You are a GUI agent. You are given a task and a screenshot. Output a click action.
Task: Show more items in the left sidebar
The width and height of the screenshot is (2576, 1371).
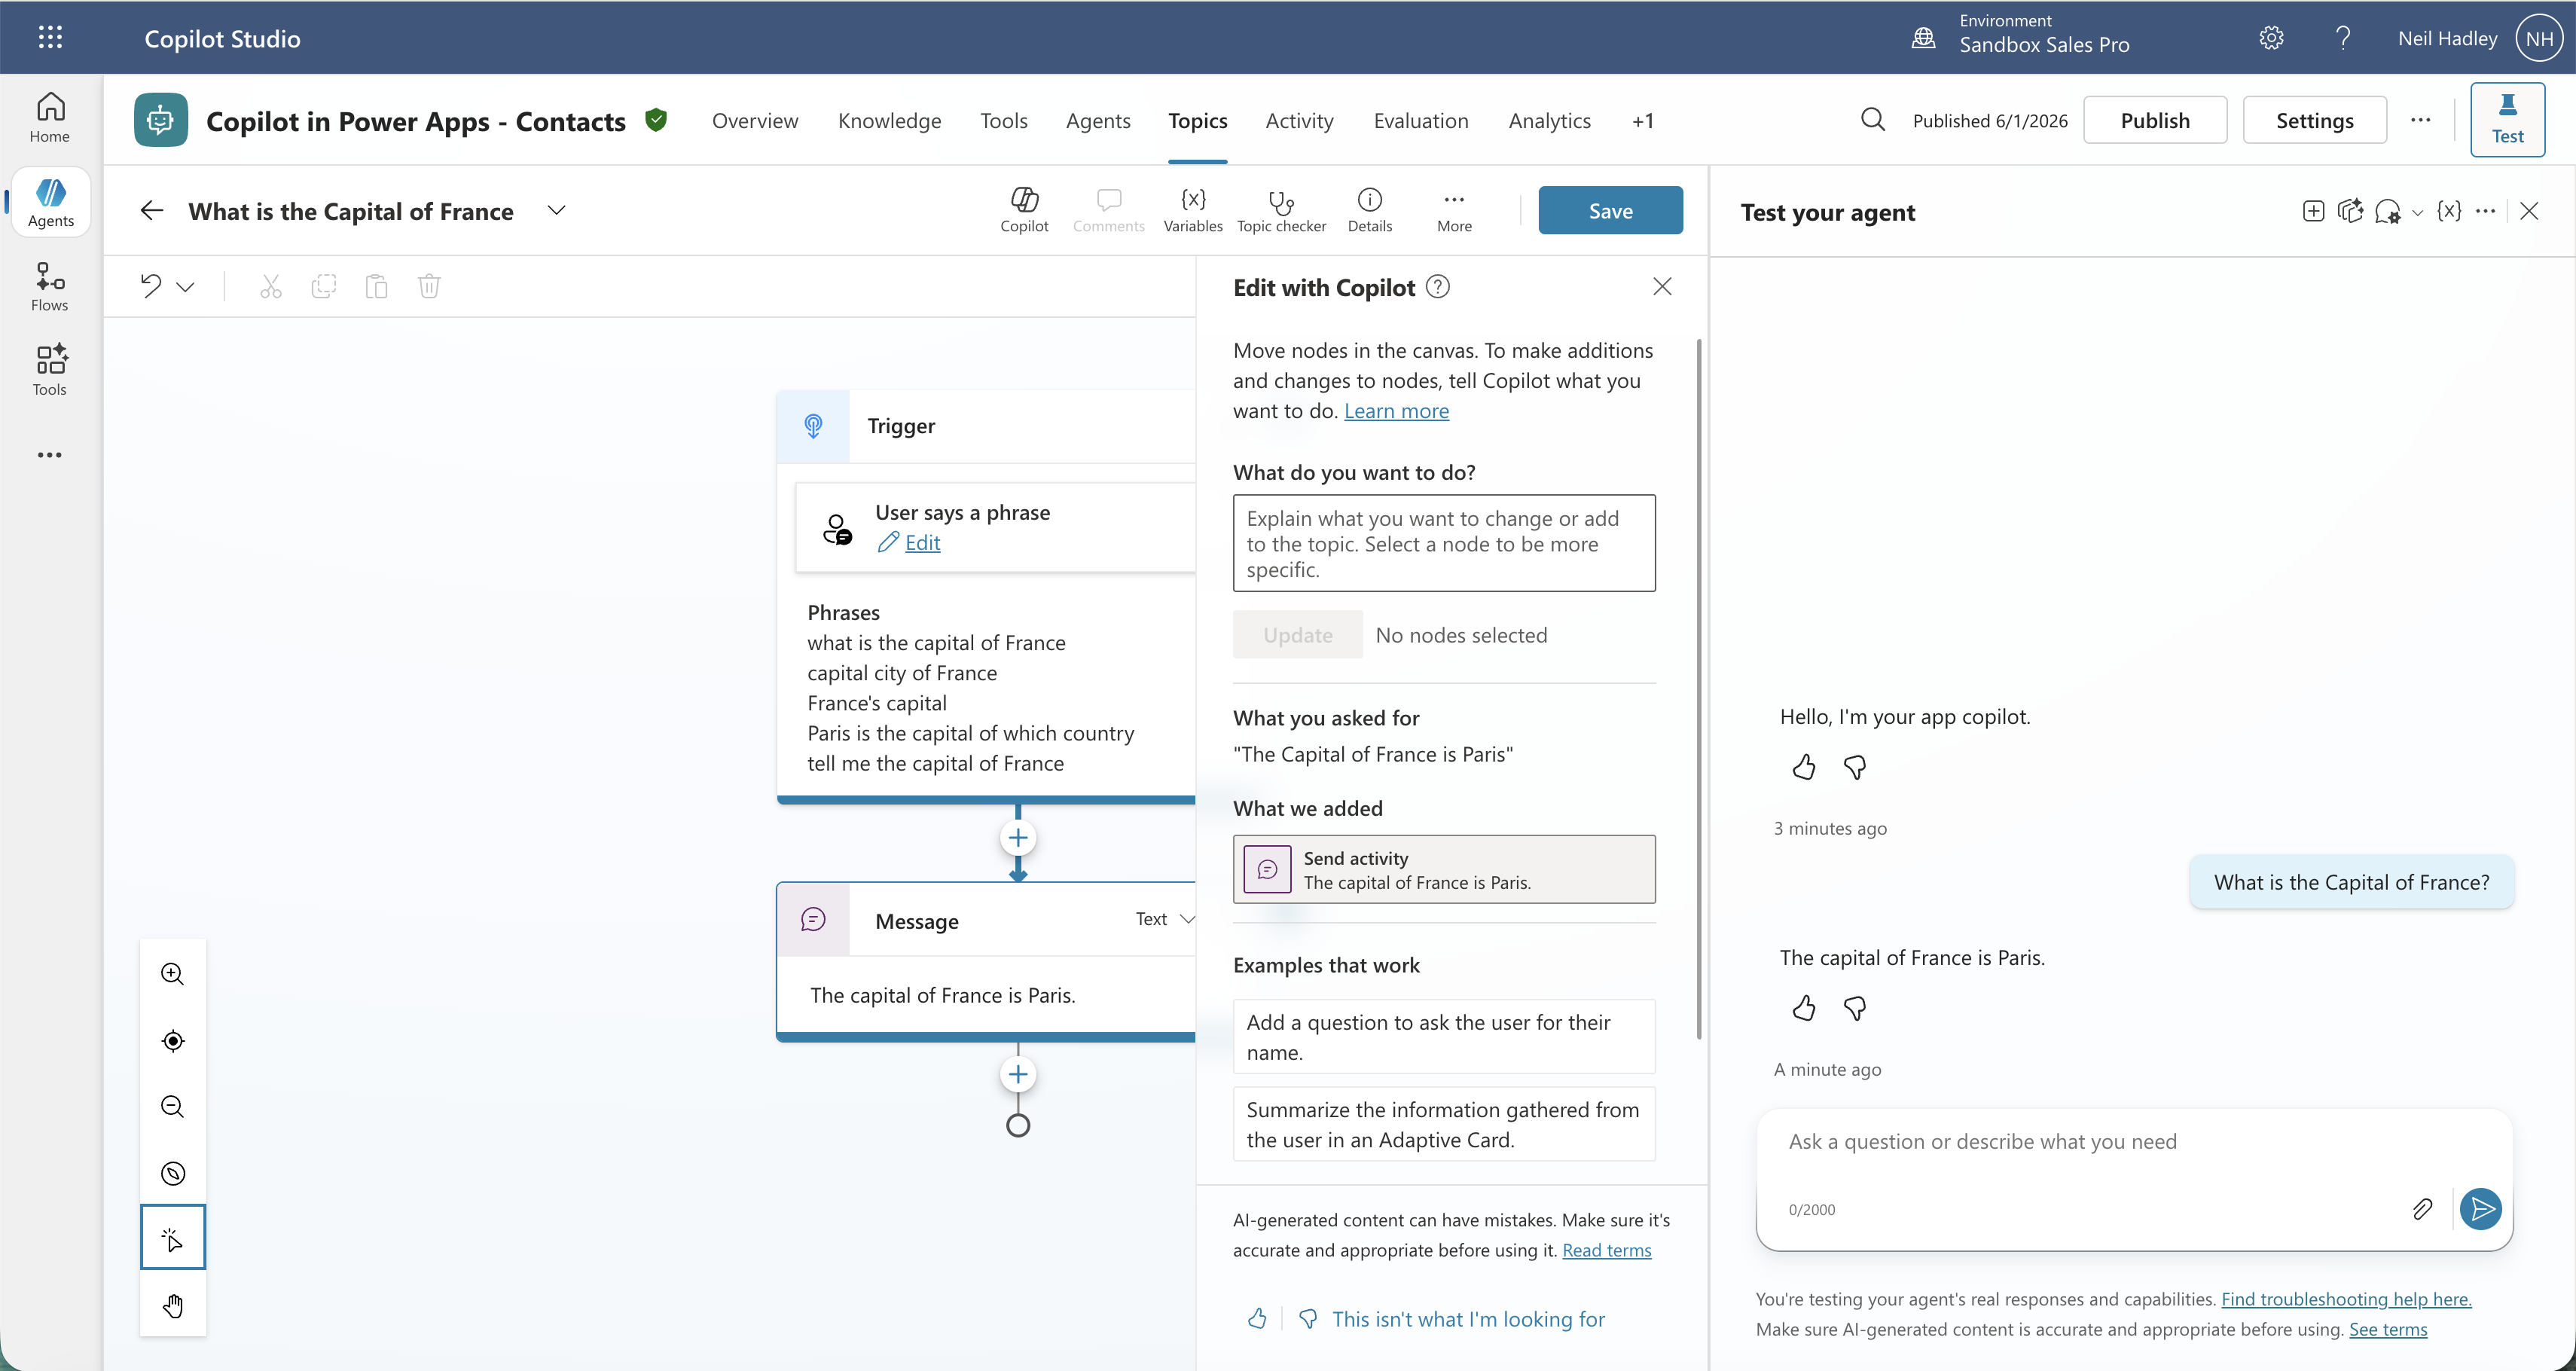[50, 455]
